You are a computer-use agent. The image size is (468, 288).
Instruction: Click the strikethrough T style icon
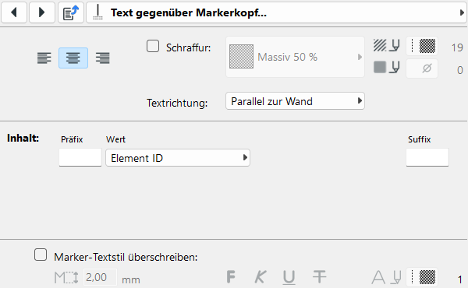(x=319, y=277)
